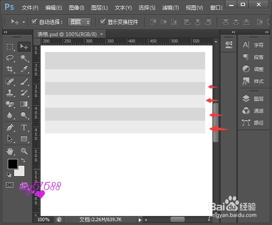The width and height of the screenshot is (272, 225).
Task: Align vertical centers of layers
Action: (x=164, y=22)
